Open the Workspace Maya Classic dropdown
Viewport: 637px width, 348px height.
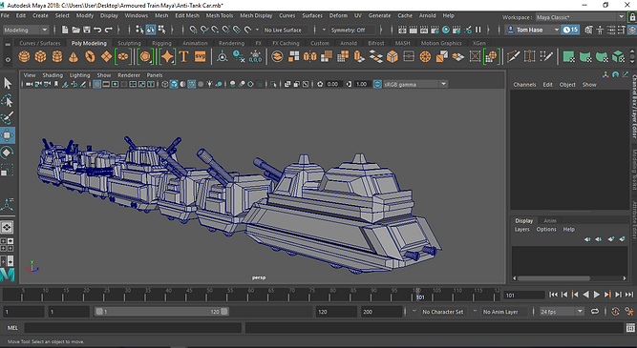(x=580, y=17)
